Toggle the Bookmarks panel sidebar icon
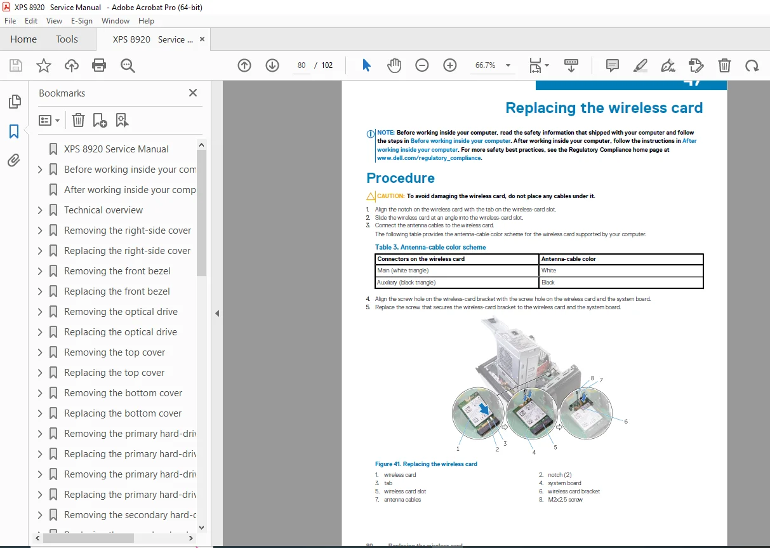The width and height of the screenshot is (770, 548). tap(14, 131)
